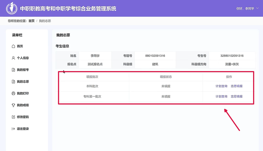The height and width of the screenshot is (151, 263).
Task: Open 志愿填报 for 专科第一批次 row
Action: click(236, 96)
